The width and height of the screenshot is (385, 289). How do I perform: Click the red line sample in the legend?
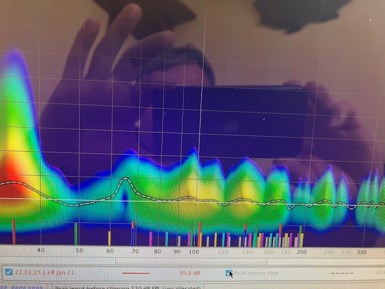coord(135,273)
